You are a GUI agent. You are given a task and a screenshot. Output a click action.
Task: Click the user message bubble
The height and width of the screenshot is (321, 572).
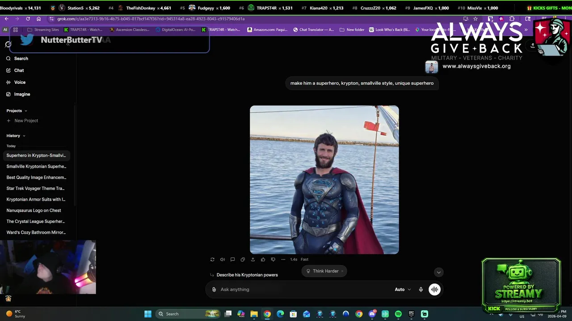pyautogui.click(x=362, y=83)
